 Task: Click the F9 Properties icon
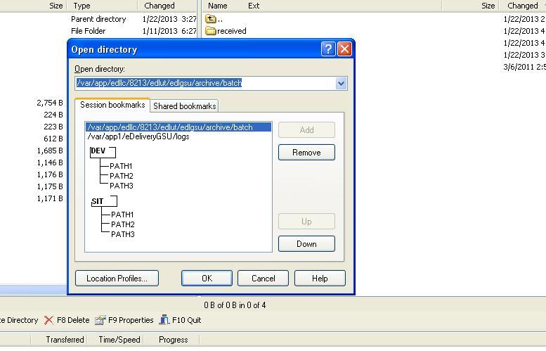[100, 320]
